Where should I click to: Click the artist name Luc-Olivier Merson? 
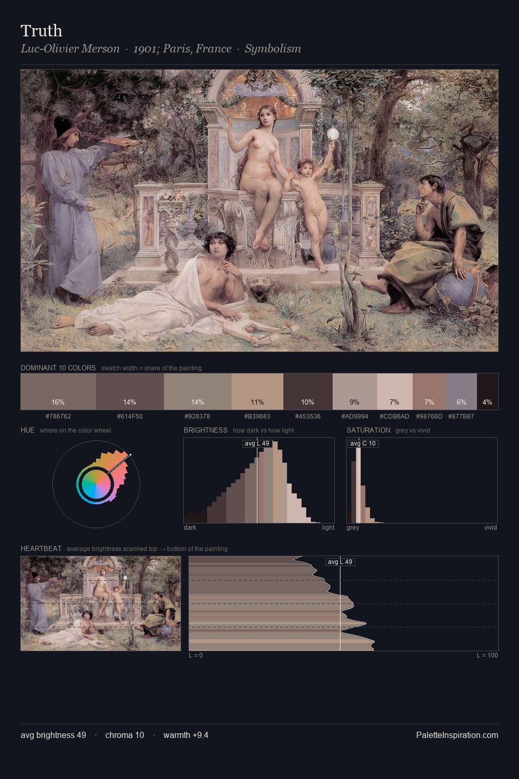tap(70, 49)
